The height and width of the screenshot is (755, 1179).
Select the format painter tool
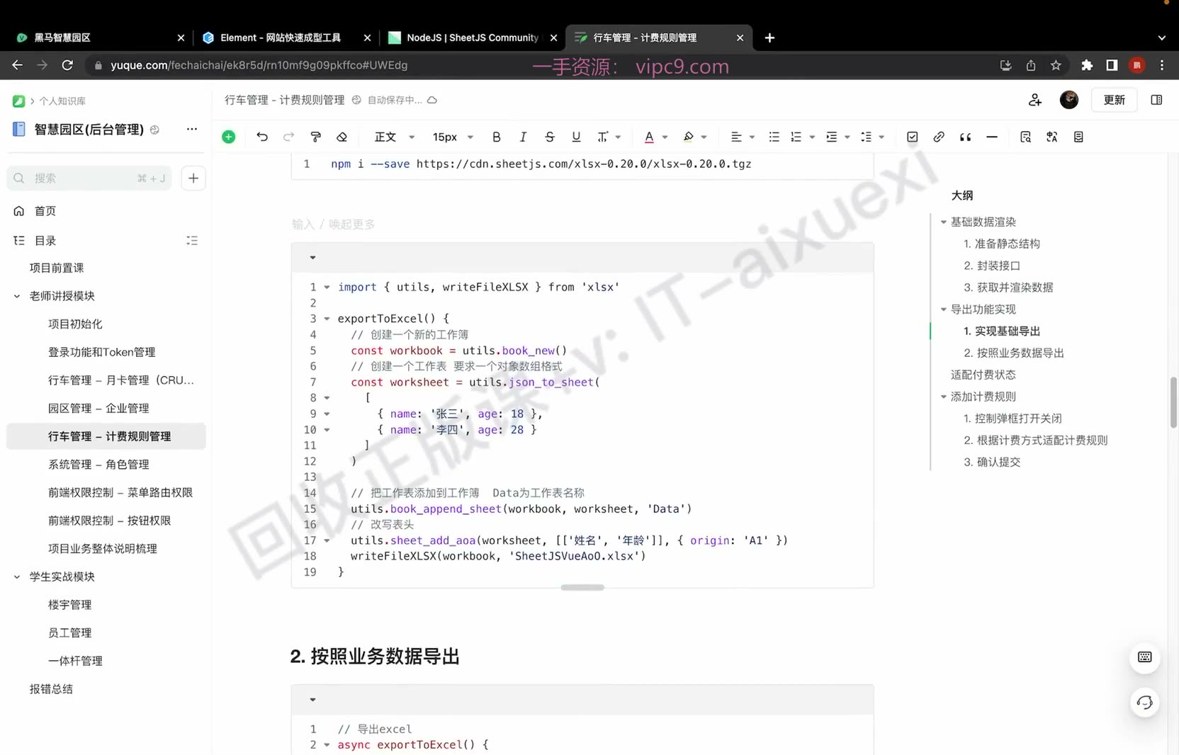click(x=316, y=137)
